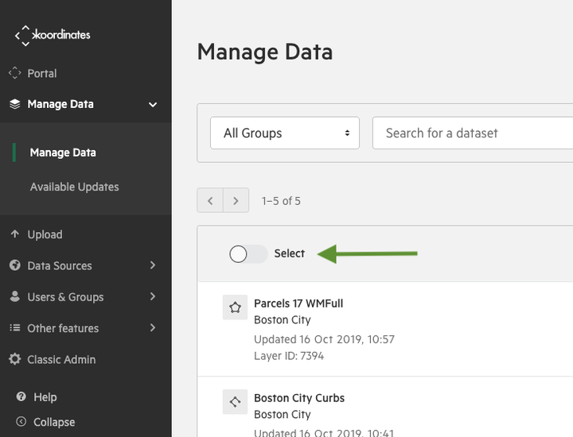
Task: Go to the next page of datasets
Action: click(236, 201)
